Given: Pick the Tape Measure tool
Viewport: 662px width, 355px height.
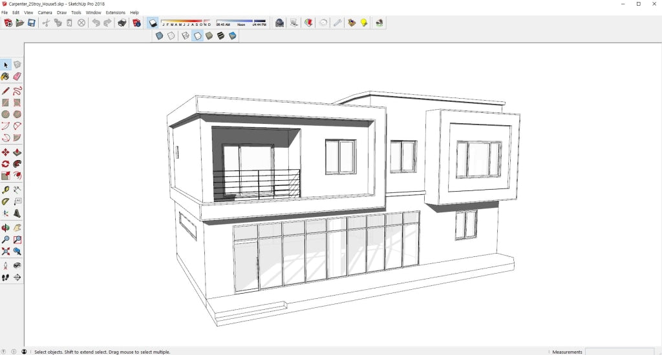Looking at the screenshot, I should (x=5, y=190).
